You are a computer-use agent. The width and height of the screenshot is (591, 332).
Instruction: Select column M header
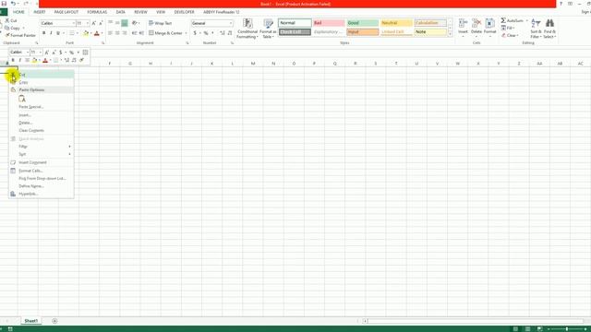(253, 64)
